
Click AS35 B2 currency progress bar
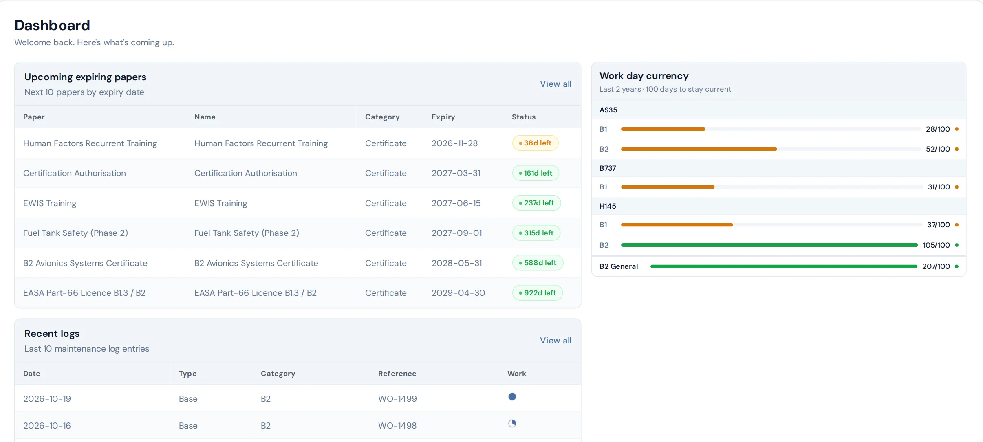pyautogui.click(x=771, y=149)
